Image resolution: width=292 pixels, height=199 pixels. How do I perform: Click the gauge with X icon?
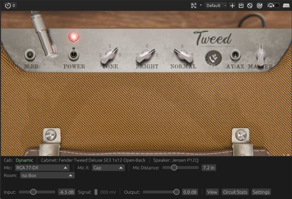[x=271, y=6]
